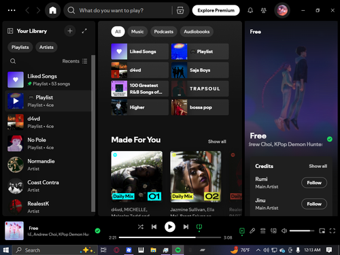Select the All filter chip
The image size is (340, 255).
click(118, 31)
